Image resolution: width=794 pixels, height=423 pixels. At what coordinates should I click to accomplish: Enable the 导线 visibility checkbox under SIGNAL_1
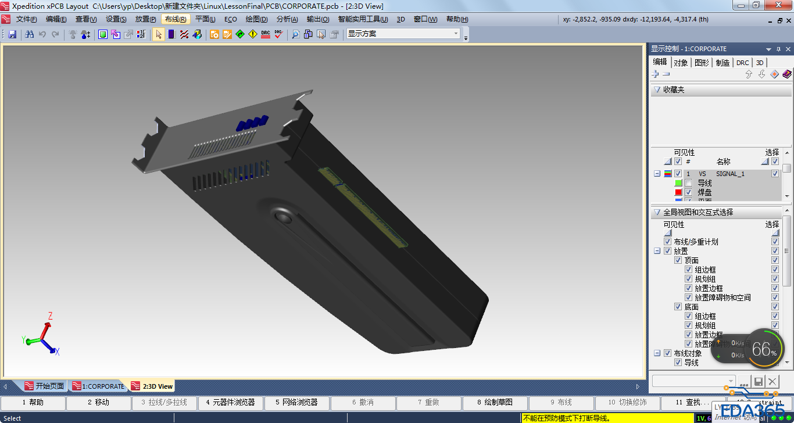point(688,183)
